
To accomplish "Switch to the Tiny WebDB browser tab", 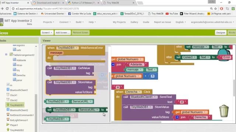I will pyautogui.click(x=119, y=3).
